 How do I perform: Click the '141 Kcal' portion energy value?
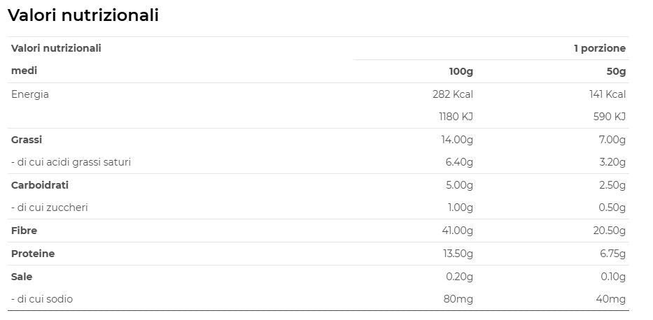click(607, 94)
